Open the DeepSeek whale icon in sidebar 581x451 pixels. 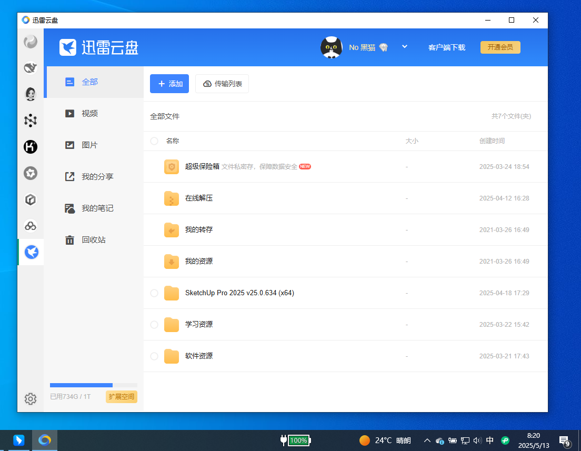(31, 68)
